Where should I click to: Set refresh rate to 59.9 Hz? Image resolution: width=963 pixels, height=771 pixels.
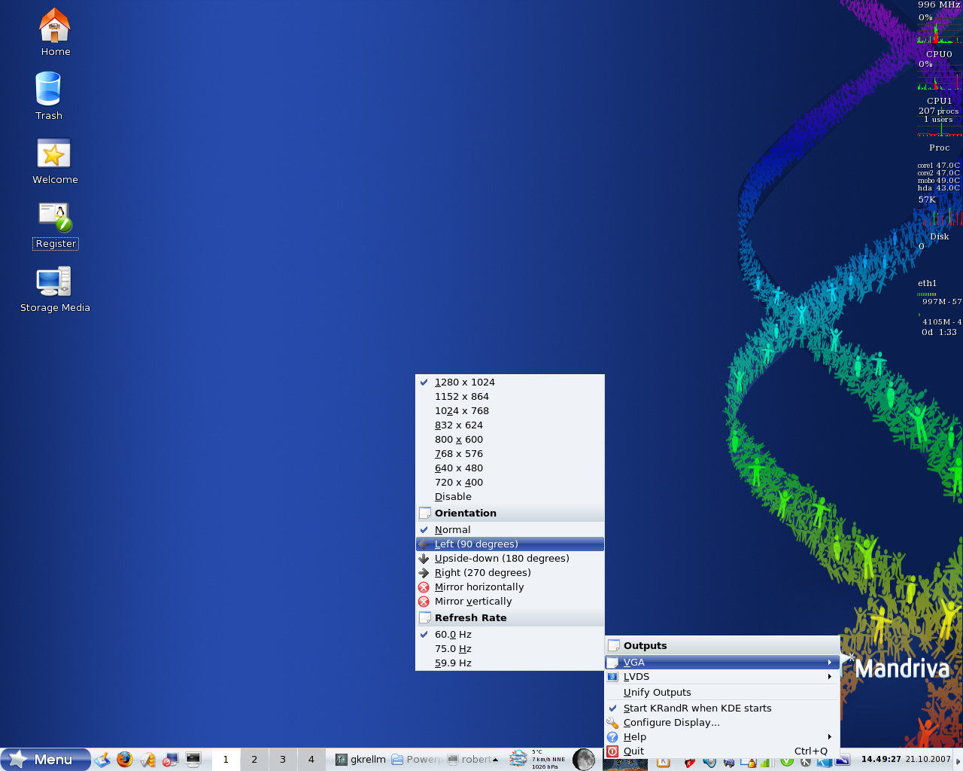[x=510, y=663]
